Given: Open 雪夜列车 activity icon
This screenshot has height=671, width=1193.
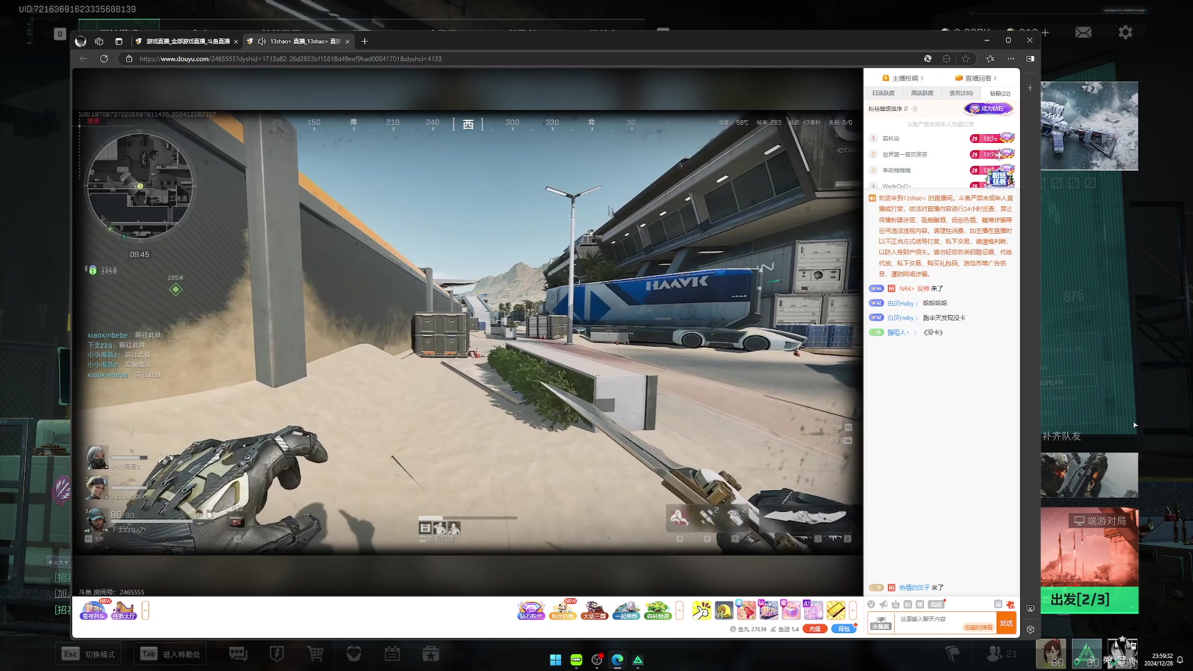Looking at the screenshot, I should (94, 610).
